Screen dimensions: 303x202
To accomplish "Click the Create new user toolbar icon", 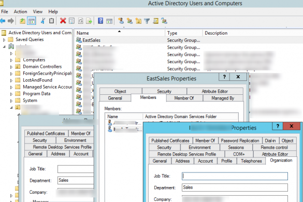I will tap(121, 21).
